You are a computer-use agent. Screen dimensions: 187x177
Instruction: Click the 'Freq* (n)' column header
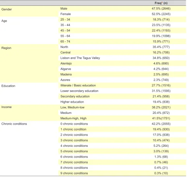pos(161,3)
